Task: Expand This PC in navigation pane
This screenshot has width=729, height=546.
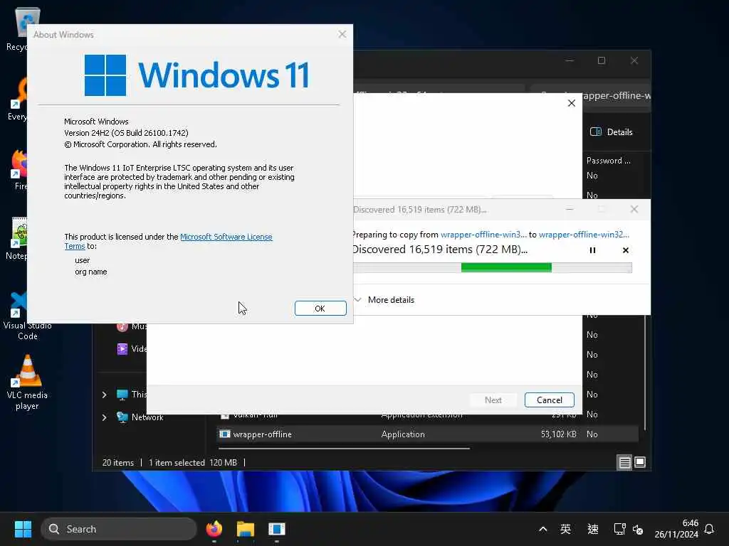Action: tap(104, 395)
